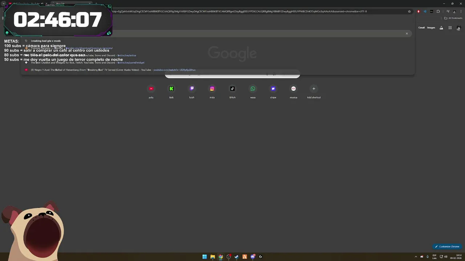The image size is (465, 261).
Task: Click the ESP LAA language indicator
Action: click(434, 257)
